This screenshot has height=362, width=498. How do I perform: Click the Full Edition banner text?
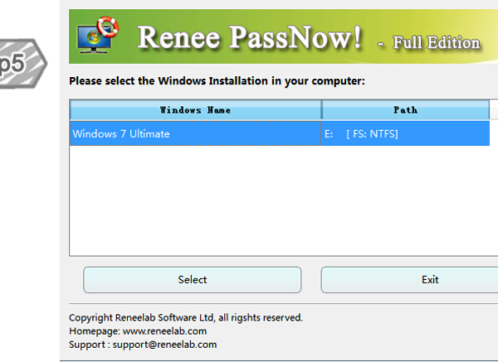(x=437, y=42)
